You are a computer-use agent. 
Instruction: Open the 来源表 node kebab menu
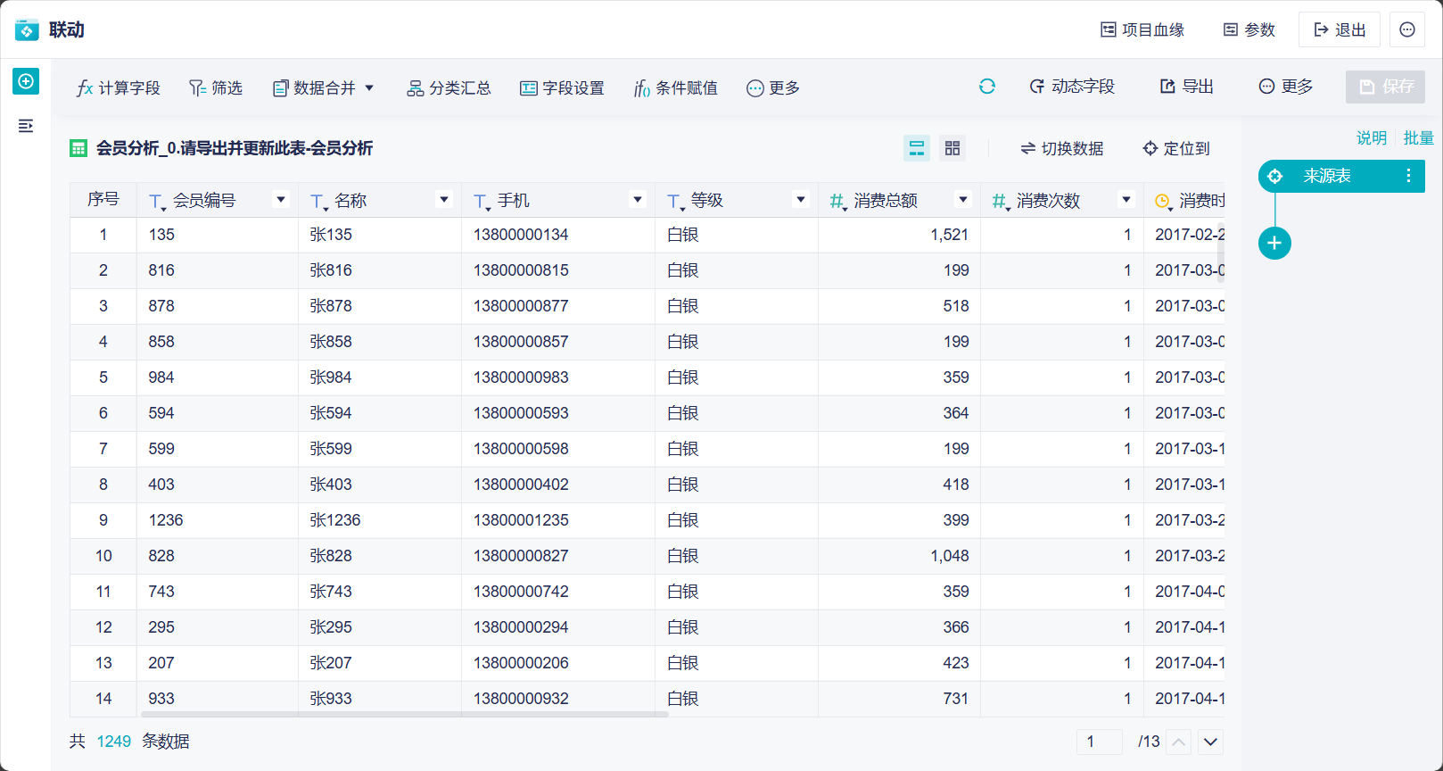[x=1409, y=176]
